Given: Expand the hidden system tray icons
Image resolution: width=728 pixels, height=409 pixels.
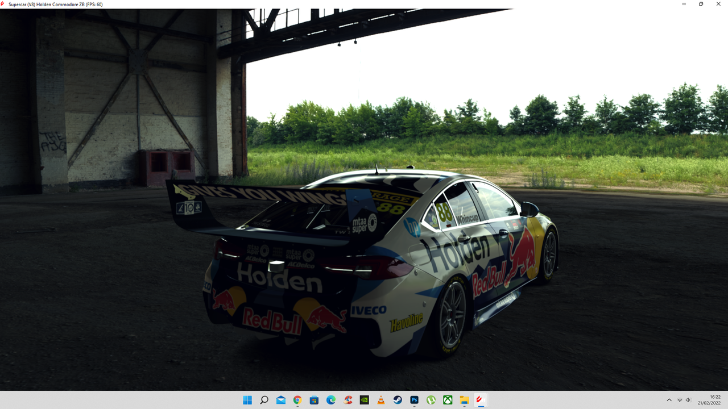Looking at the screenshot, I should 669,400.
